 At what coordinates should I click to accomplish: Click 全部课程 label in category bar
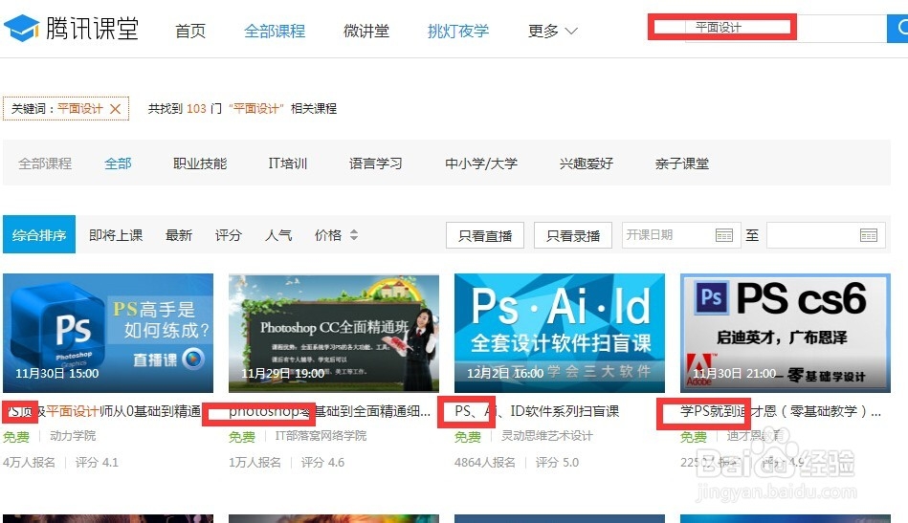45,163
